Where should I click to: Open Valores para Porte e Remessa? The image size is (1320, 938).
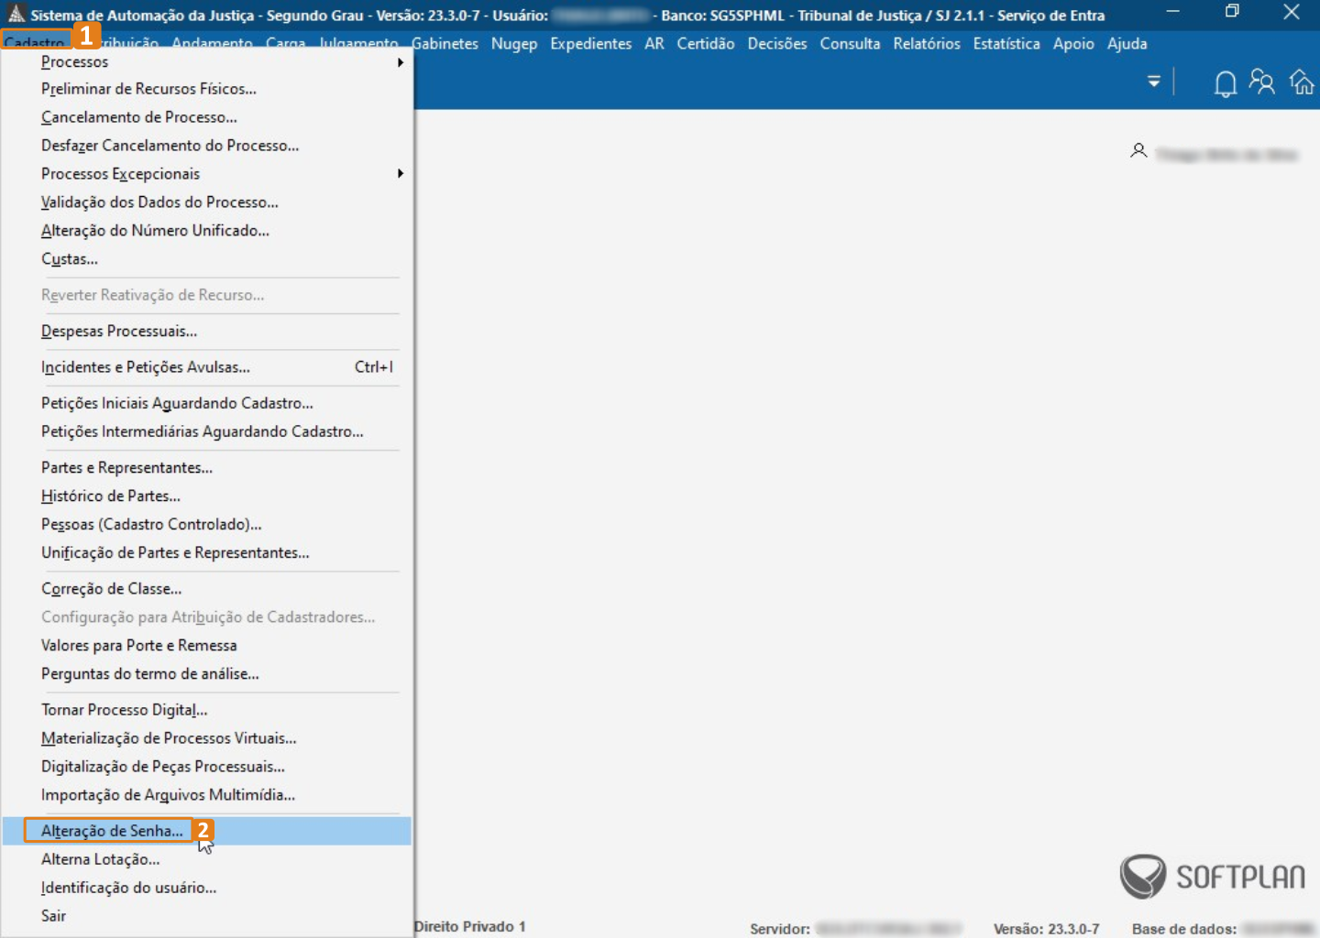(206, 645)
